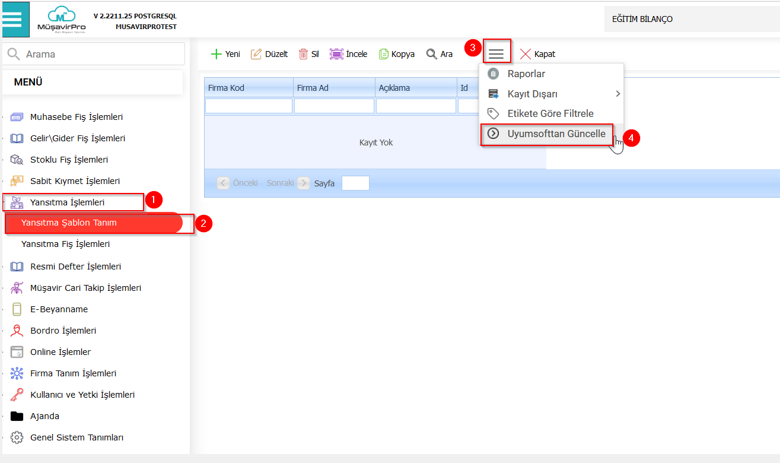Open Bordro İşlemleri menu entry
This screenshot has height=463, width=780.
coord(63,331)
